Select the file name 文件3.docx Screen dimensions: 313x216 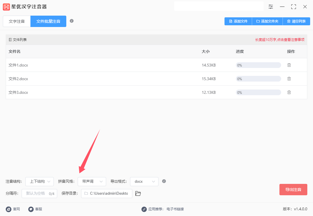point(18,93)
